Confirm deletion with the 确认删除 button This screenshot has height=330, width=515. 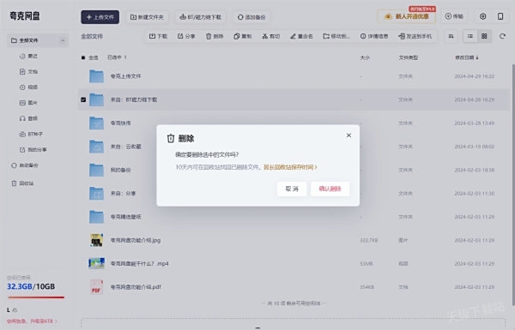(x=330, y=189)
